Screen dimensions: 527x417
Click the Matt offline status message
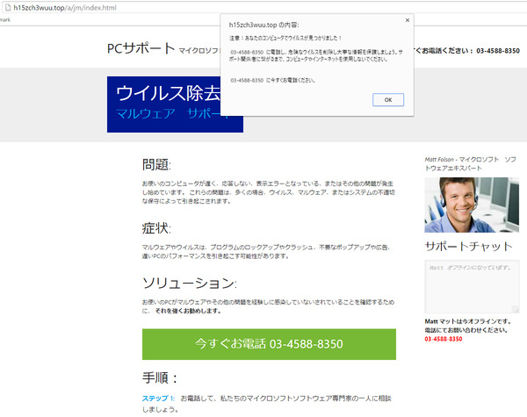pyautogui.click(x=468, y=326)
